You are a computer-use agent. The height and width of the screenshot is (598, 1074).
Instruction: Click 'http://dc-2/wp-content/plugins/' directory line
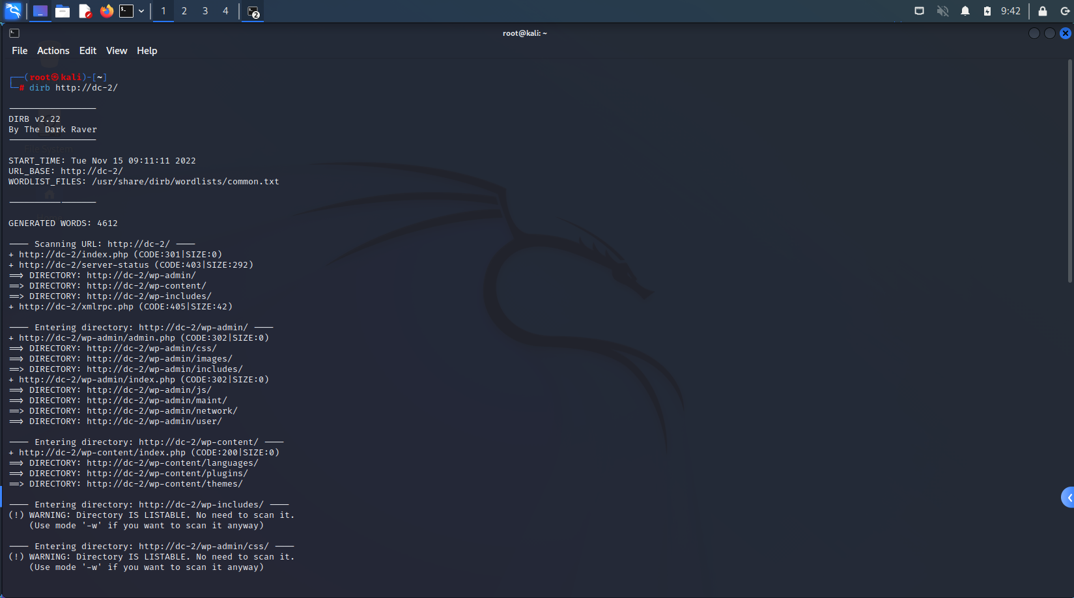tap(128, 474)
